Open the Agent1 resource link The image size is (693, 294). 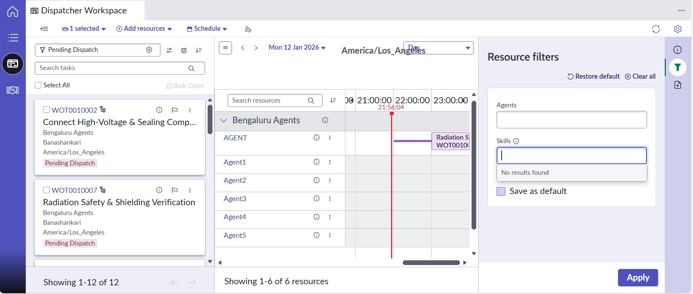(235, 162)
